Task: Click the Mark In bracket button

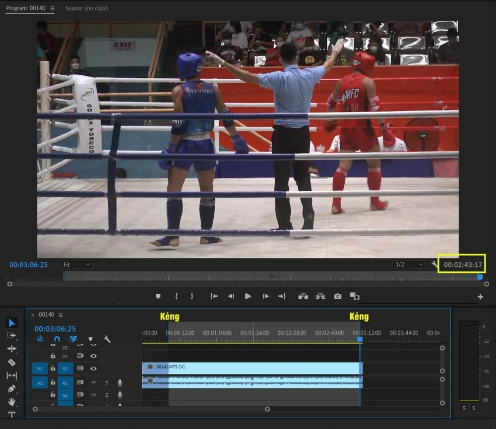Action: coord(177,296)
